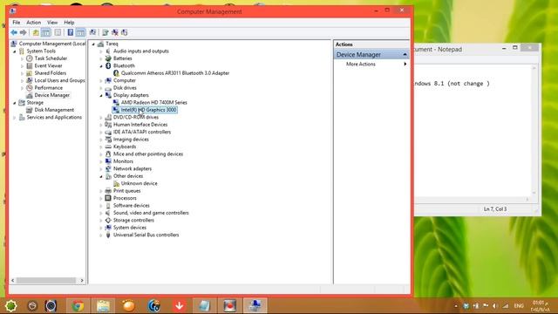Collapse the System Tools node
Screen dimensions: 558x314
pos(15,51)
